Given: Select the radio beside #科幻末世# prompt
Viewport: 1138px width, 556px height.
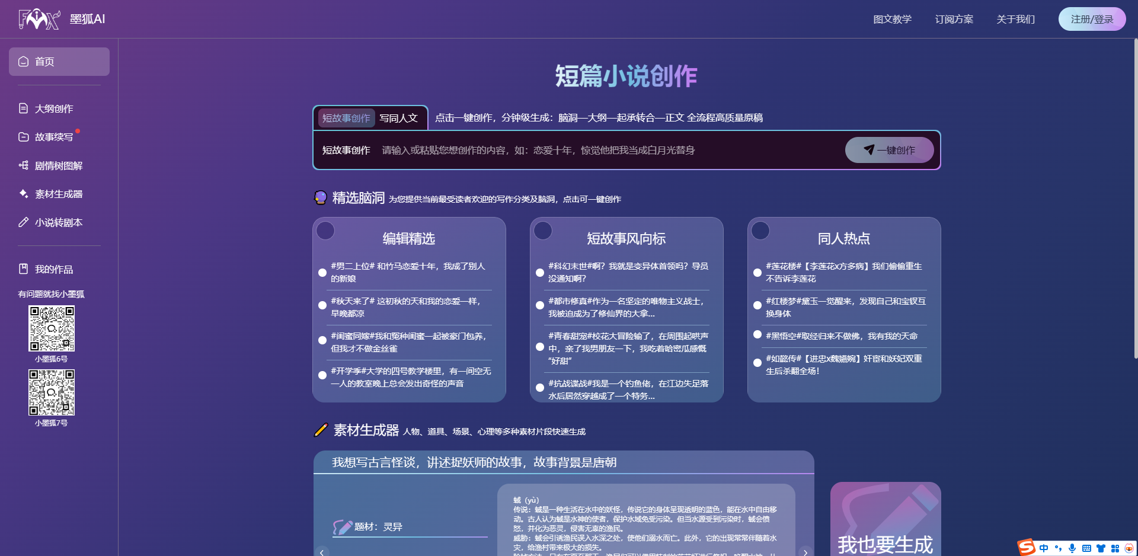Looking at the screenshot, I should pos(539,273).
